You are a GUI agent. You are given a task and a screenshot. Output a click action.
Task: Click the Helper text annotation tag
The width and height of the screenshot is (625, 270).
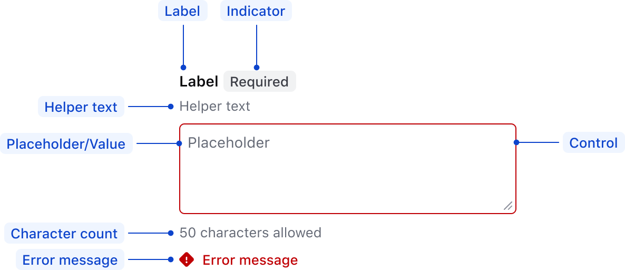click(81, 107)
